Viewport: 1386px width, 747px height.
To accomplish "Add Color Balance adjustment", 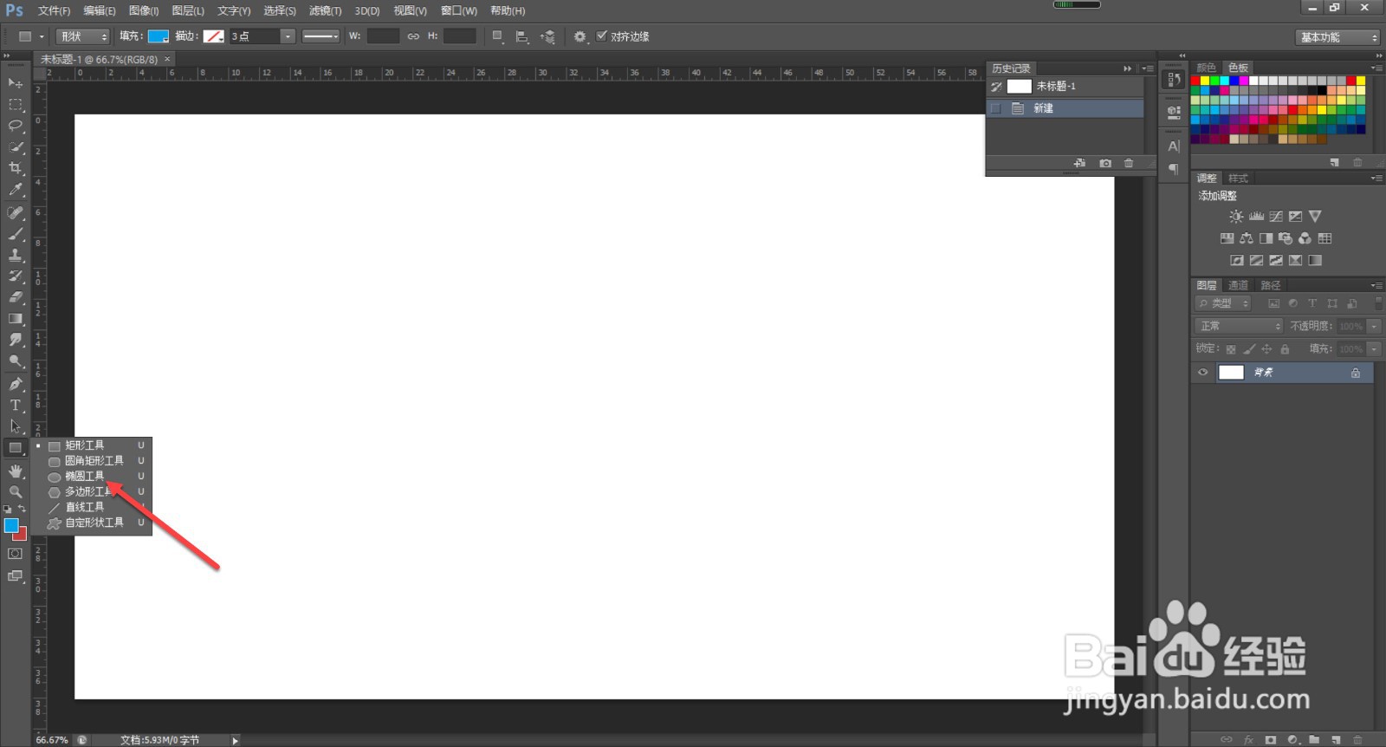I will tap(1246, 238).
